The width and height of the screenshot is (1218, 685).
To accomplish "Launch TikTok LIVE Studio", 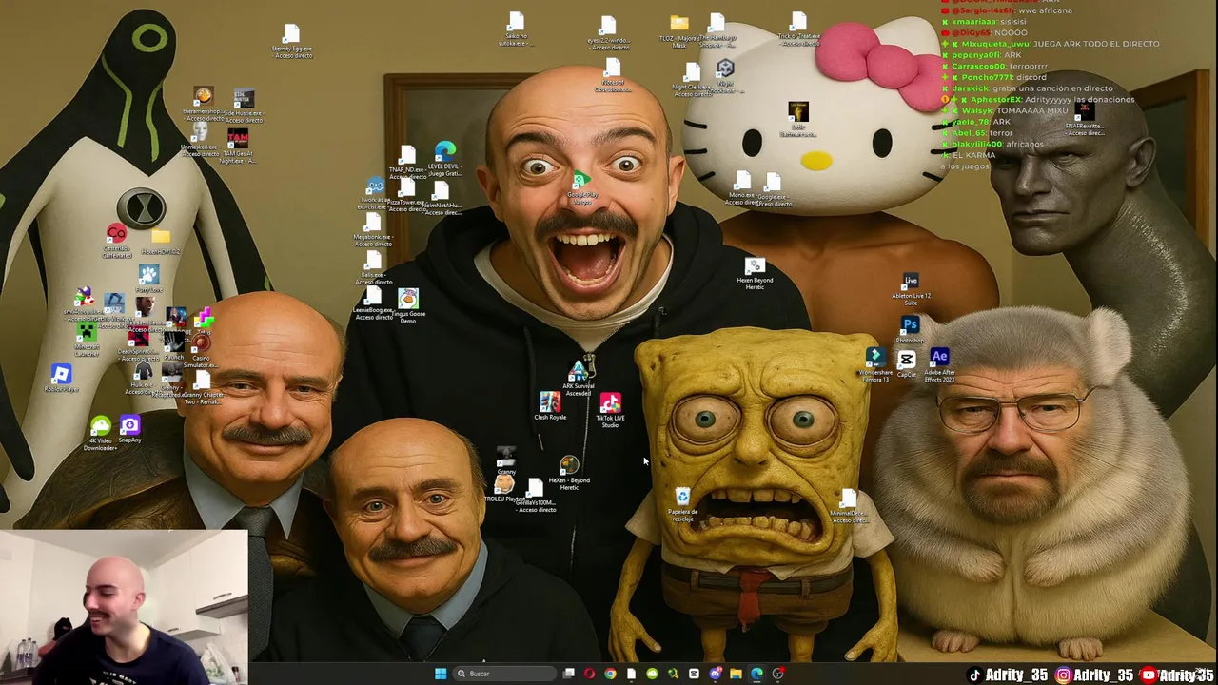I will 611,403.
